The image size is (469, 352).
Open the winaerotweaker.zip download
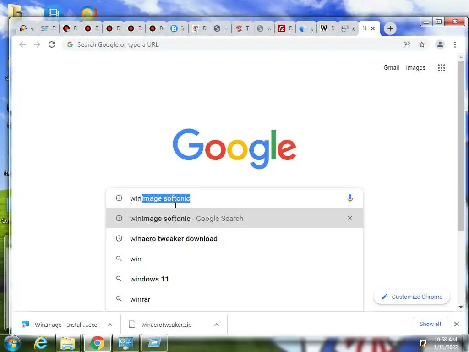(x=162, y=324)
